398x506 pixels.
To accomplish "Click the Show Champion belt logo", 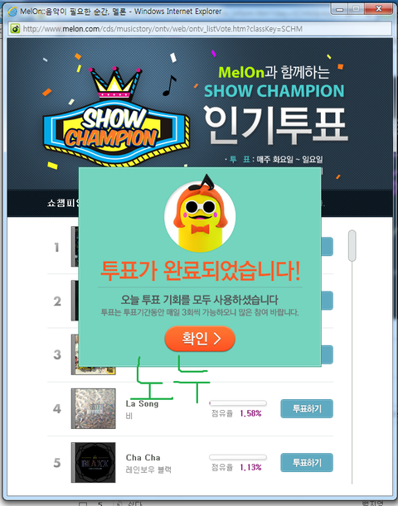I will [x=116, y=116].
